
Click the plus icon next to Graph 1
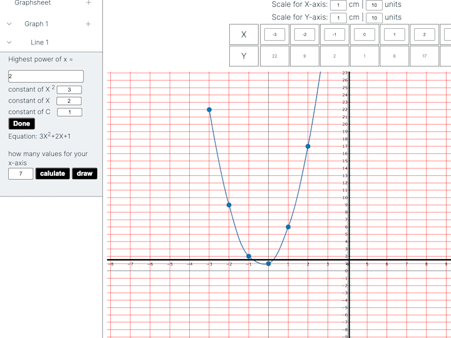(x=88, y=24)
